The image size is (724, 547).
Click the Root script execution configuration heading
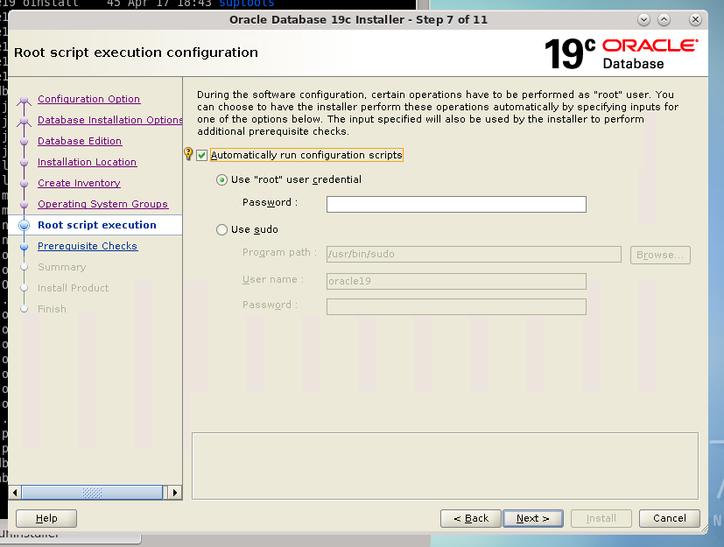coord(136,53)
